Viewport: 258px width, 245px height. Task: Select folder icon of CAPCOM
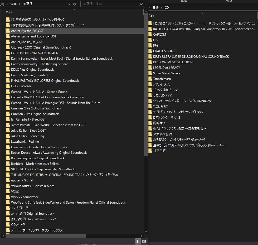click(150, 35)
